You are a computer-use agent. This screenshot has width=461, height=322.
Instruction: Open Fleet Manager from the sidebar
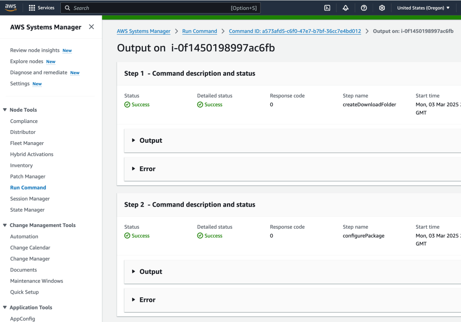click(x=27, y=143)
